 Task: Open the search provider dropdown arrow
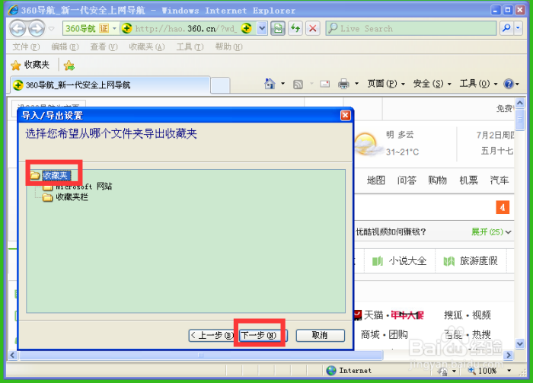pyautogui.click(x=518, y=28)
